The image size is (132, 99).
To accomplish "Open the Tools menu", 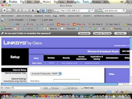I will pyautogui.click(x=86, y=2).
